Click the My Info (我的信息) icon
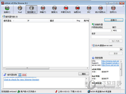 tap(93, 58)
